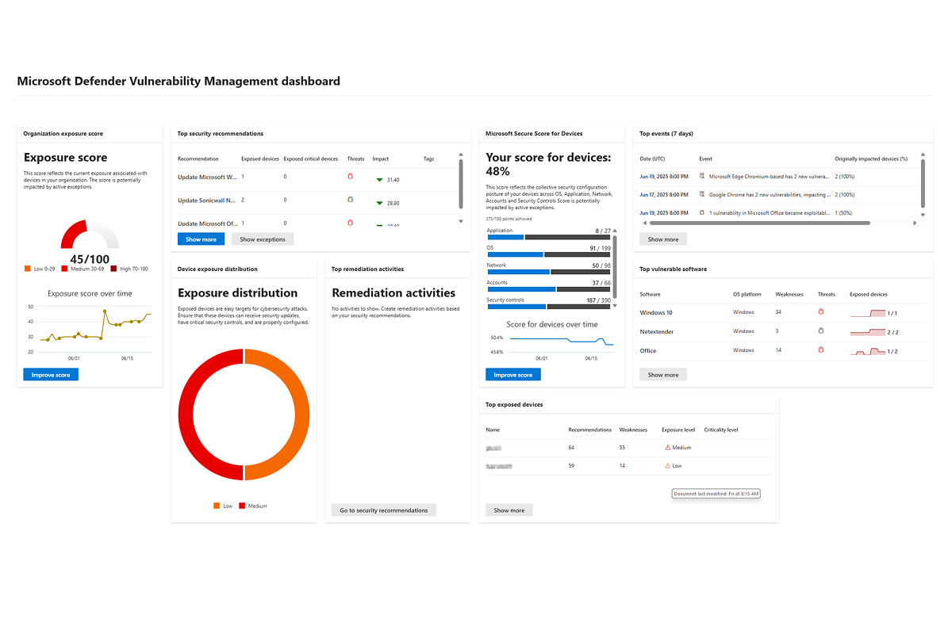The height and width of the screenshot is (634, 952).
Task: Open the Google Chrome has 2 new vulnerabilities event
Action: click(x=769, y=195)
